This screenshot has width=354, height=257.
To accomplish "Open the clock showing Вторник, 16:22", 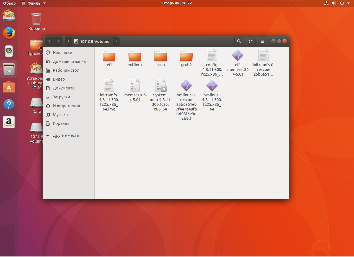I will click(177, 3).
